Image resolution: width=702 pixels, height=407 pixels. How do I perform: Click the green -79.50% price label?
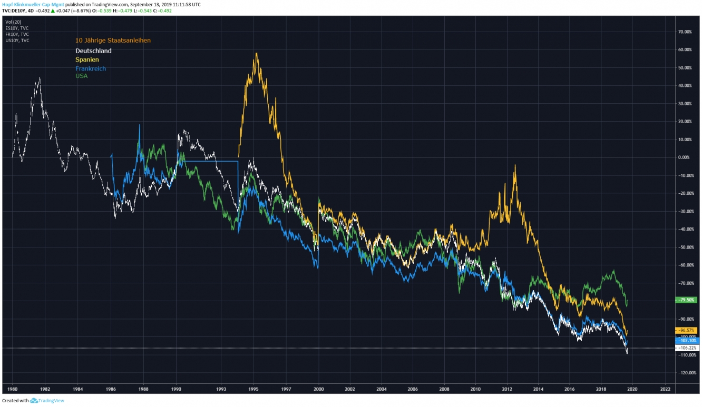tap(686, 300)
